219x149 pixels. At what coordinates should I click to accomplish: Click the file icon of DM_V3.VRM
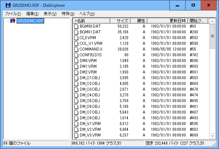pyautogui.click(x=76, y=135)
